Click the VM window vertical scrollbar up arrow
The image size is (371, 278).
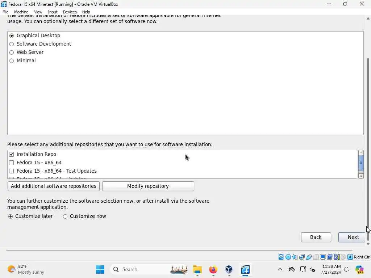pyautogui.click(x=368, y=18)
